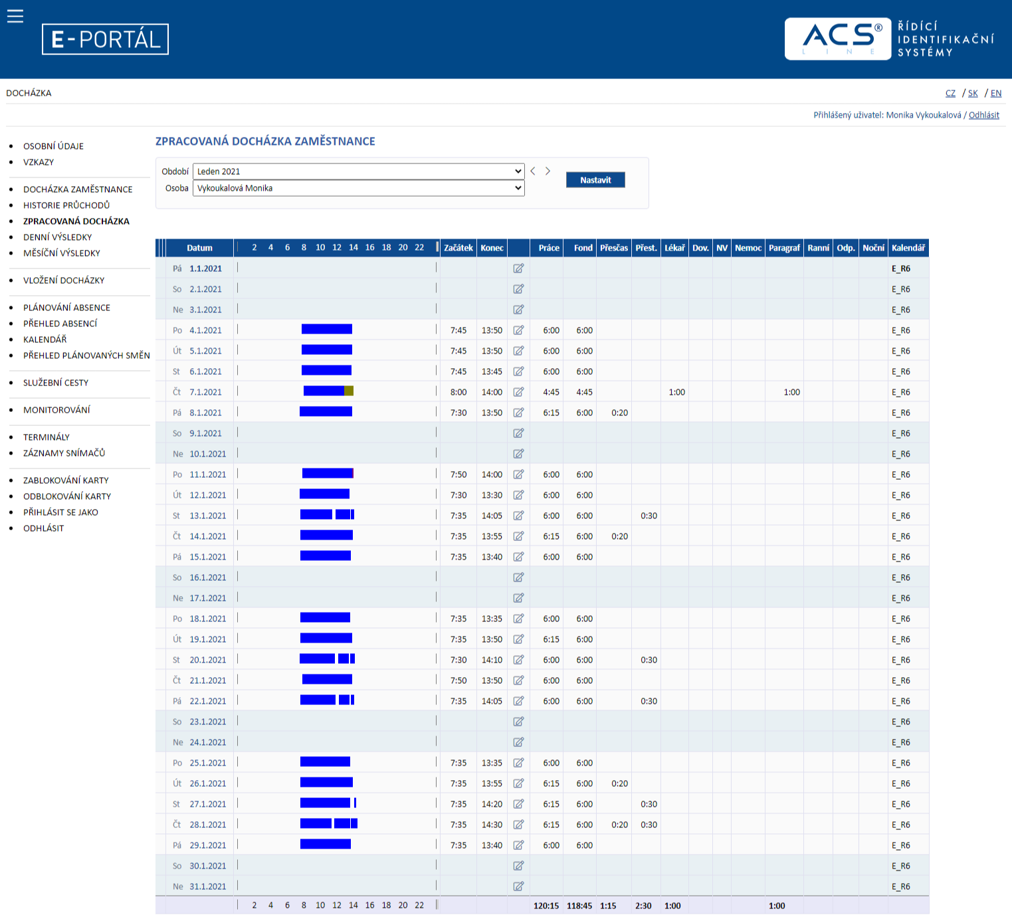Switch language to SK
Screen dimensions: 1012x919
click(x=973, y=93)
